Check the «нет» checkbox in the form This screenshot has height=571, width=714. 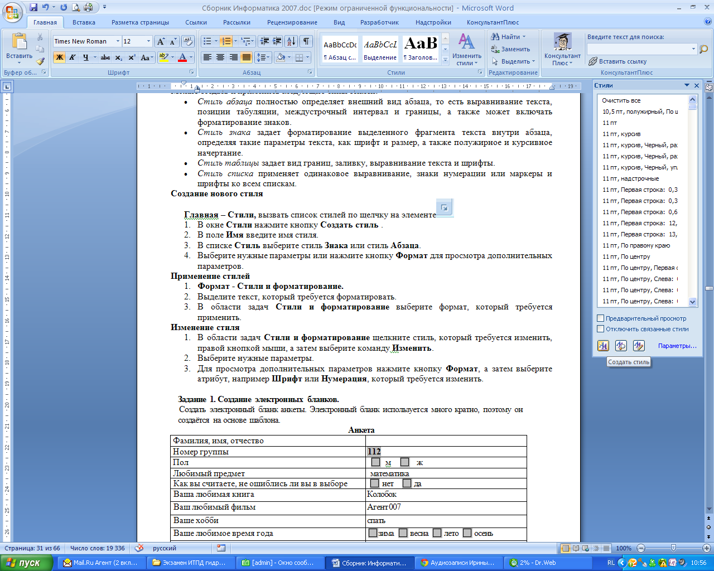coord(375,483)
